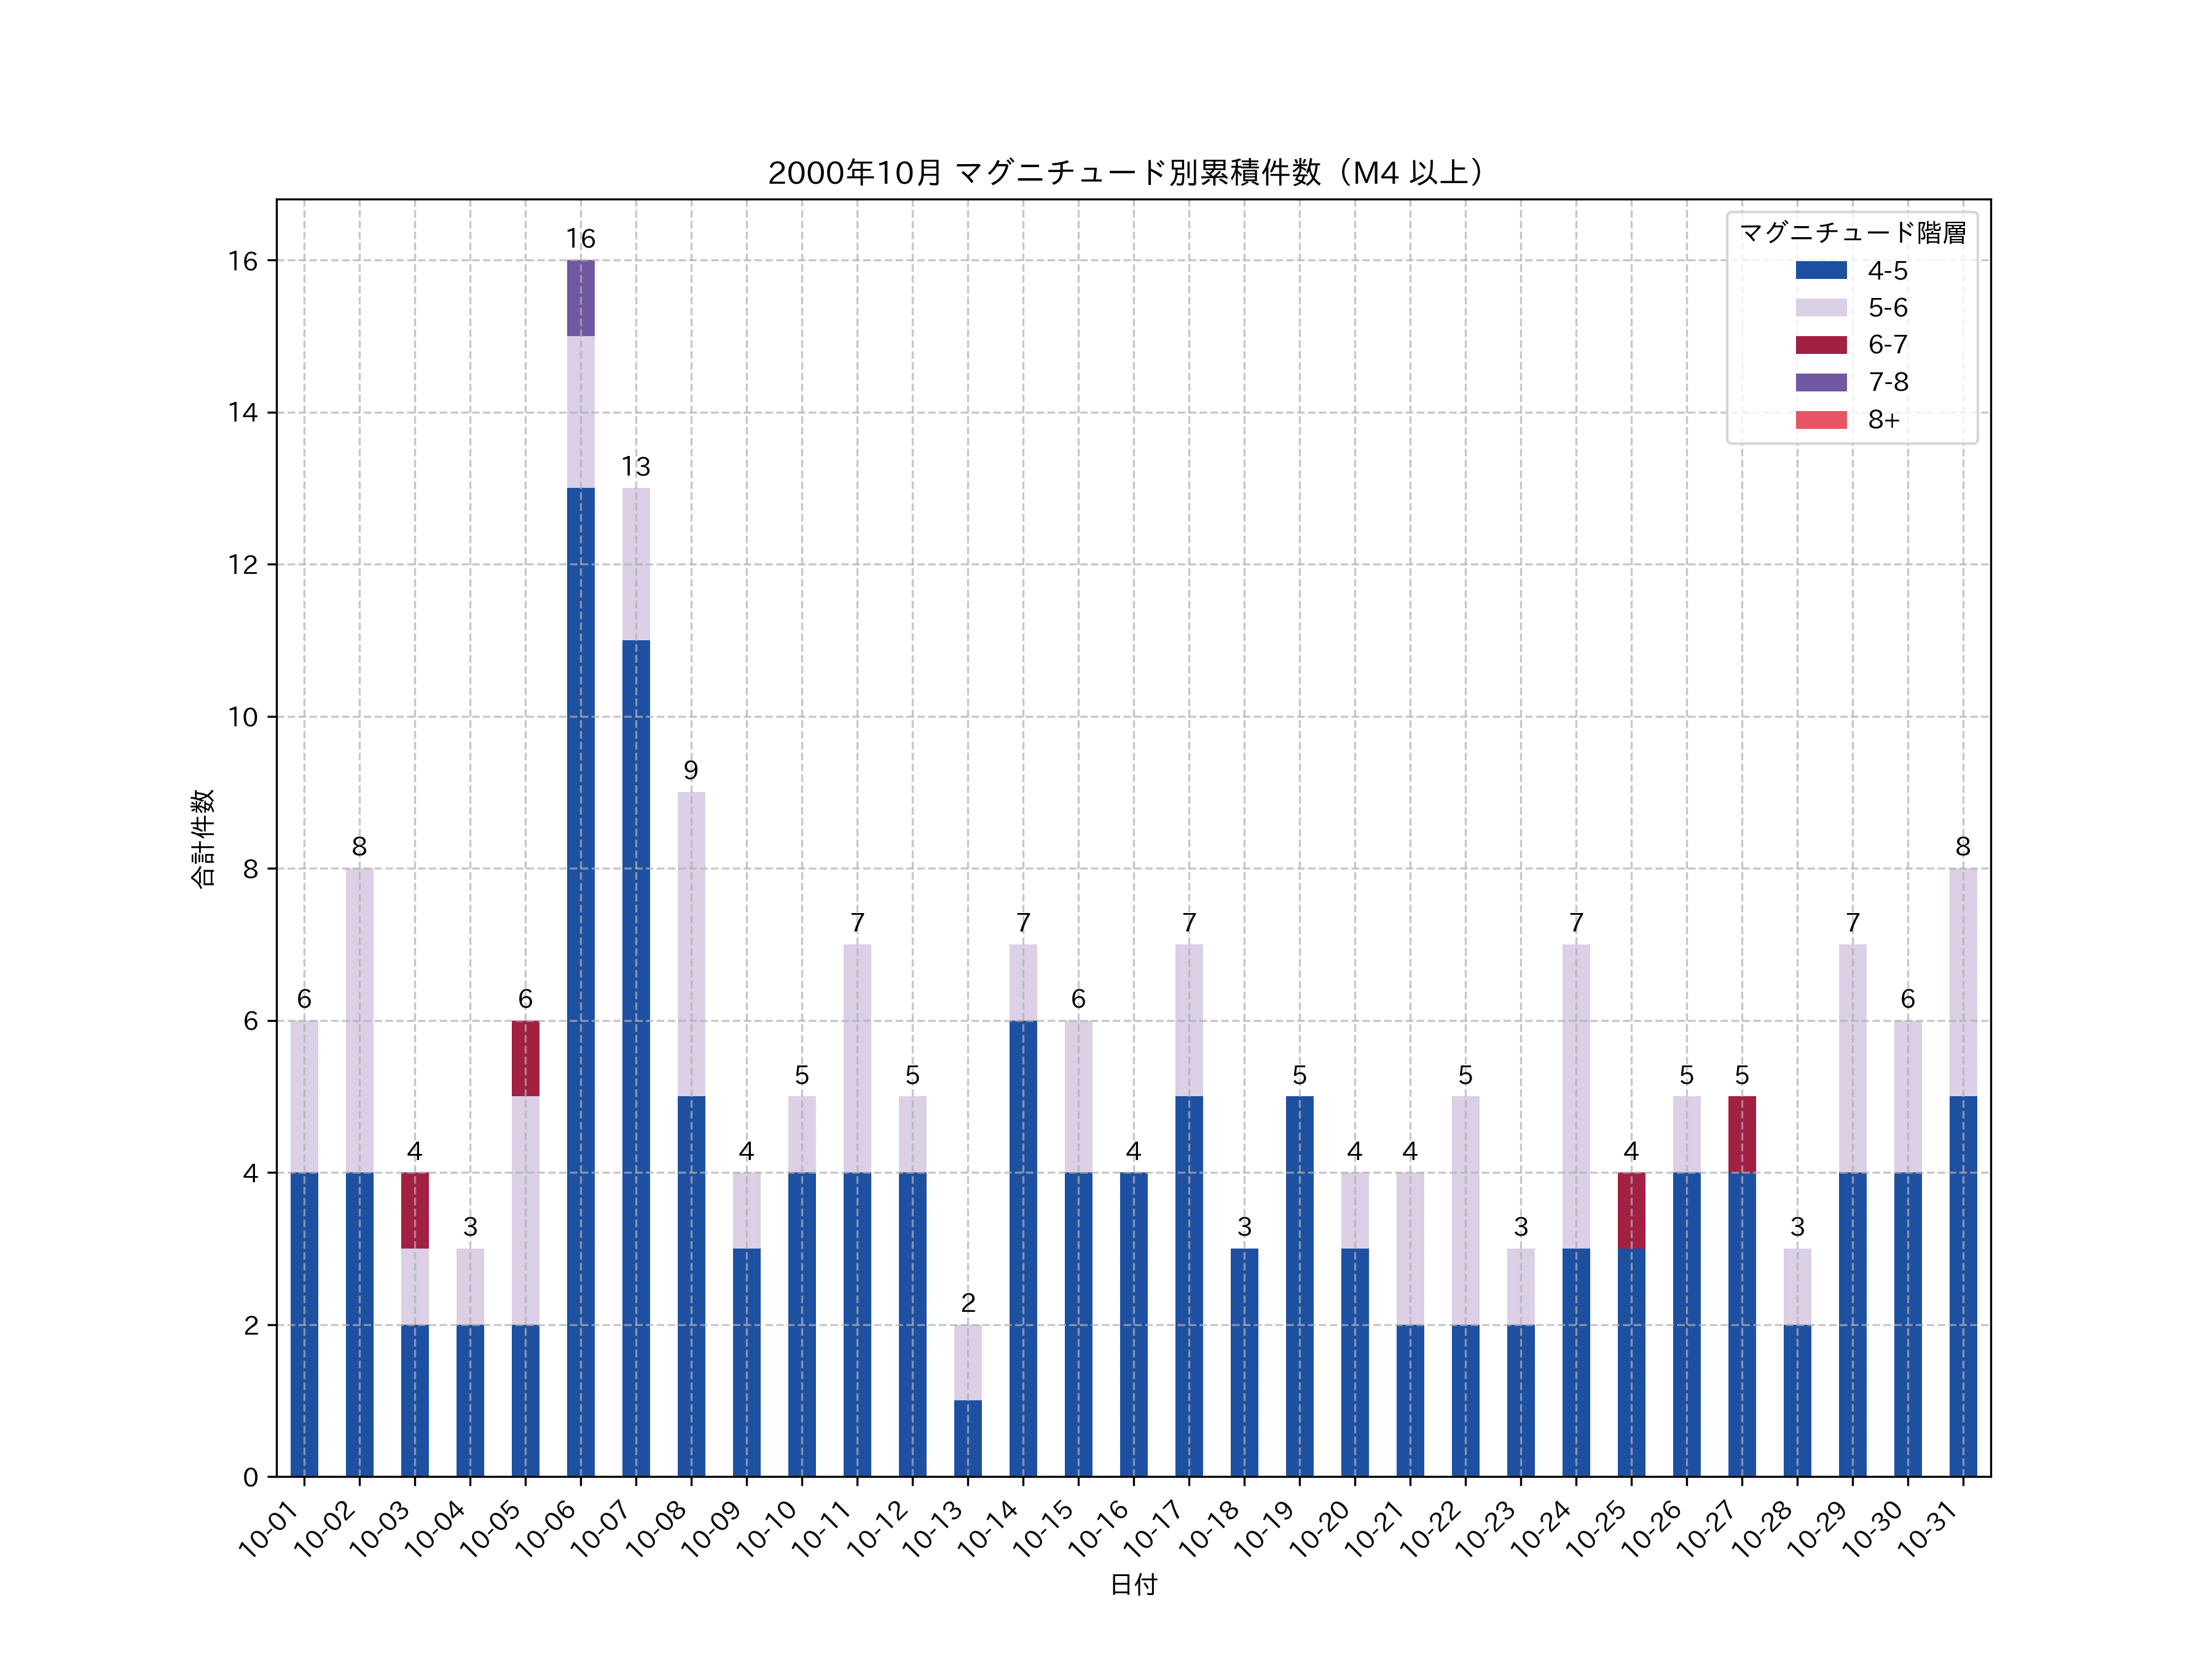Click the 10-25 bar's crimson segment

[1631, 1210]
